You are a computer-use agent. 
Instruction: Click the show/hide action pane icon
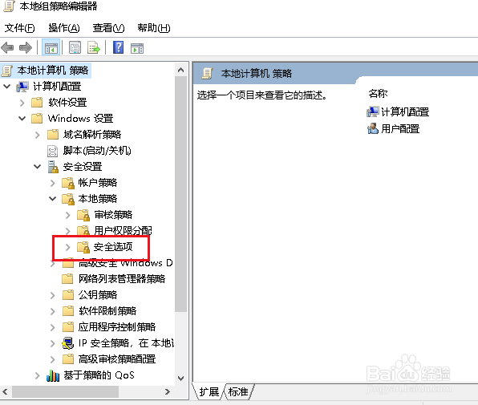pyautogui.click(x=137, y=48)
